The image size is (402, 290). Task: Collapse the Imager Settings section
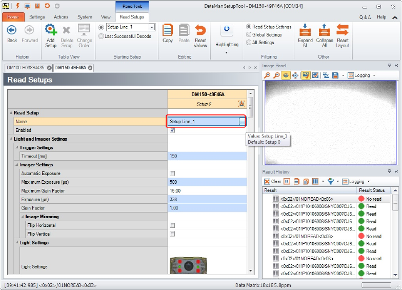tap(16, 165)
